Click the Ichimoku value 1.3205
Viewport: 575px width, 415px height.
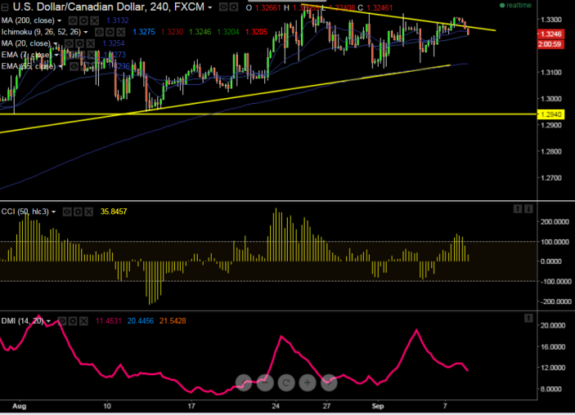click(x=256, y=32)
